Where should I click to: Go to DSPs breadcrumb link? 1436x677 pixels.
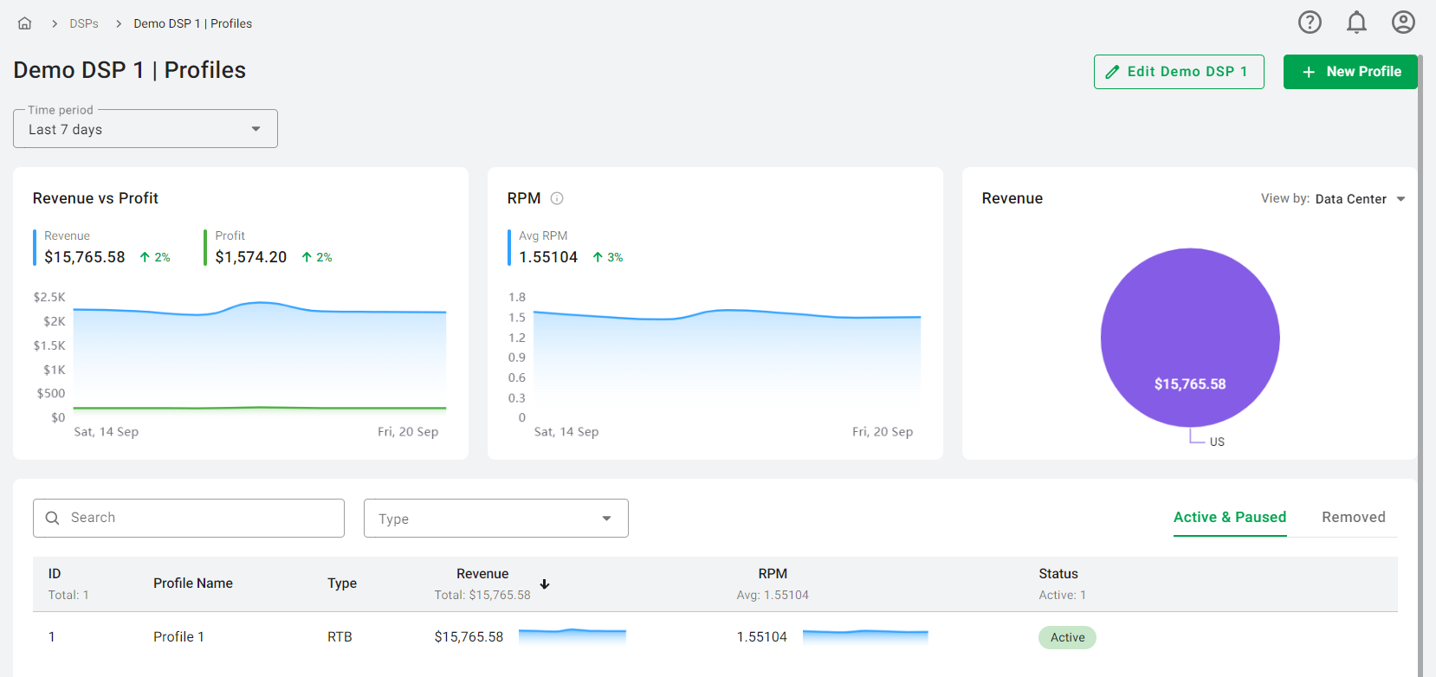coord(84,23)
